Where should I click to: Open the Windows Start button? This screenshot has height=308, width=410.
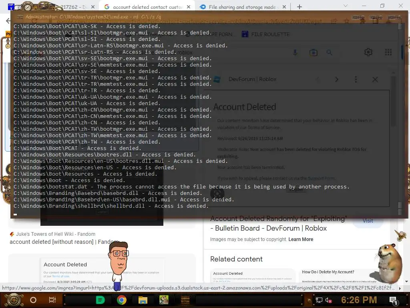click(14, 300)
